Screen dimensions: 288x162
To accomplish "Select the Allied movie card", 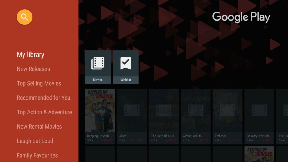I will [132, 110].
